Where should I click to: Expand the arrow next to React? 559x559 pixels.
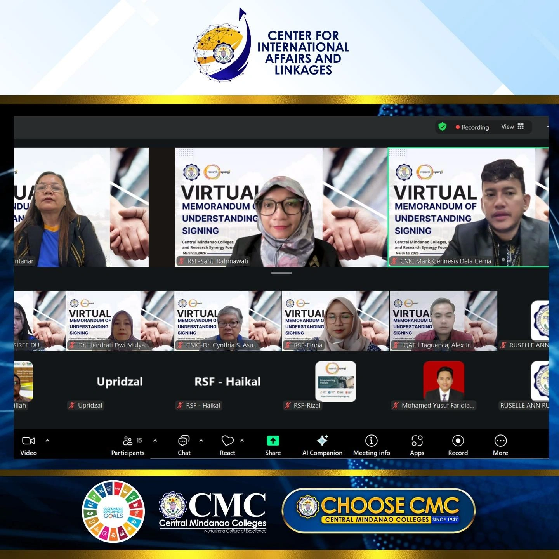pyautogui.click(x=242, y=441)
